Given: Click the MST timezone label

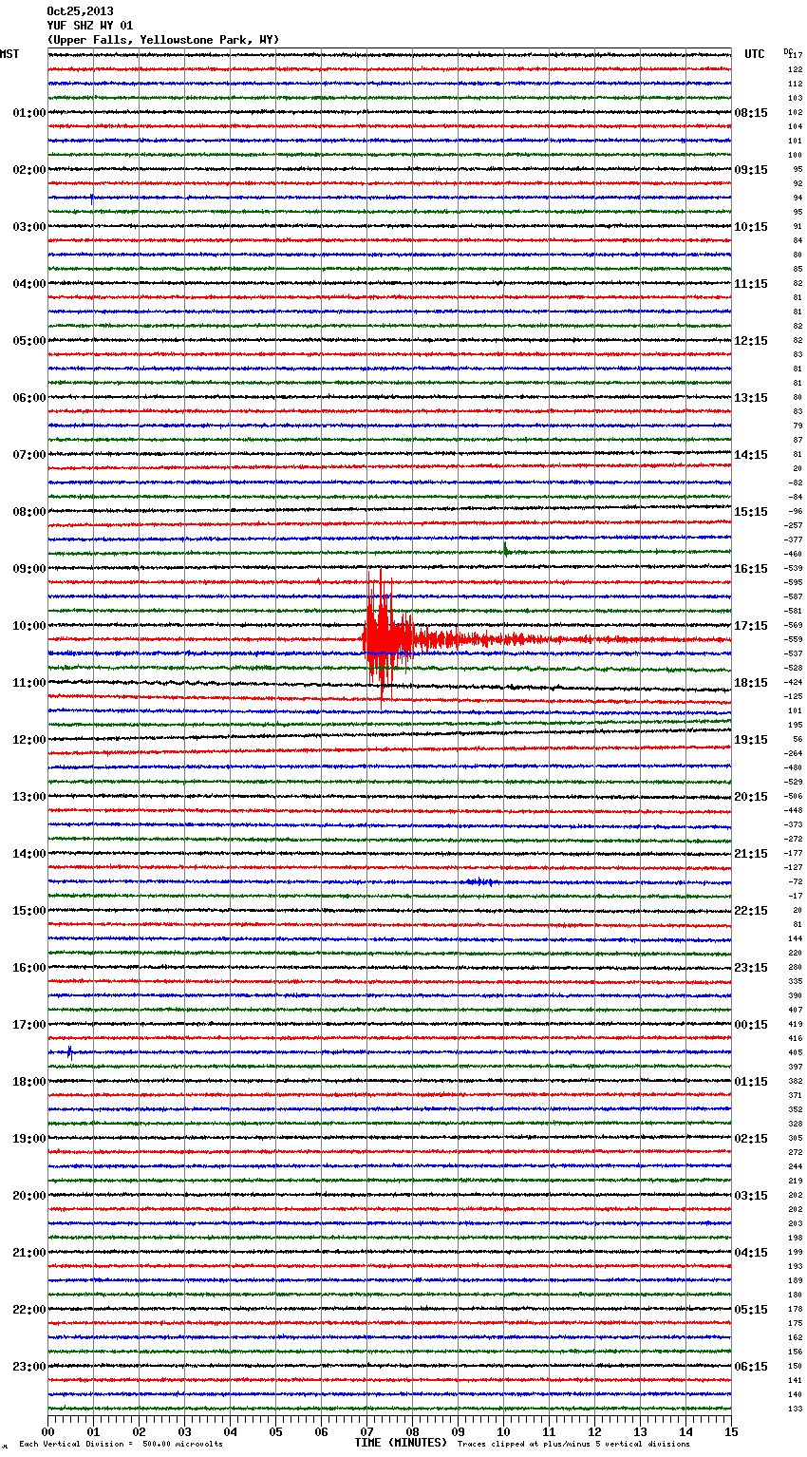Looking at the screenshot, I should point(9,54).
